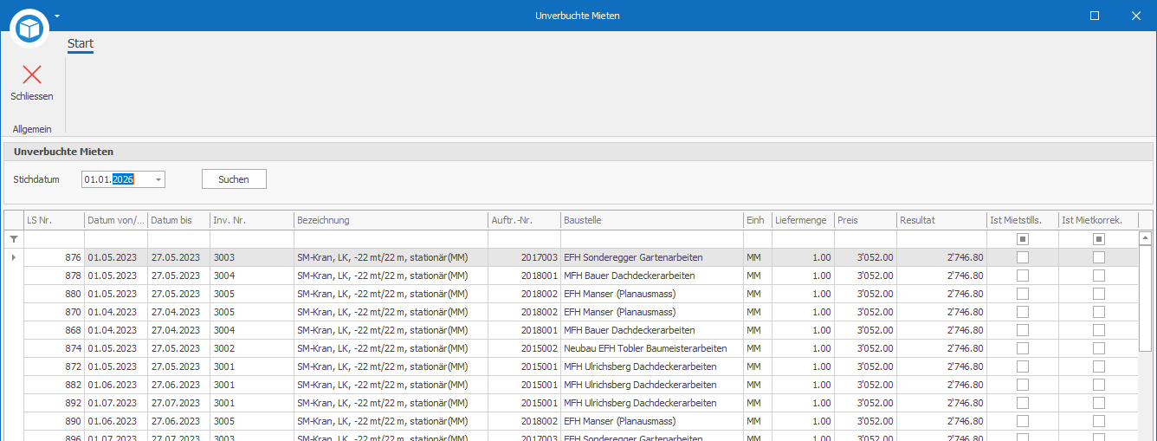Close the Unverbuchte Mieten window
Viewport: 1157px width, 441px height.
[x=1136, y=16]
